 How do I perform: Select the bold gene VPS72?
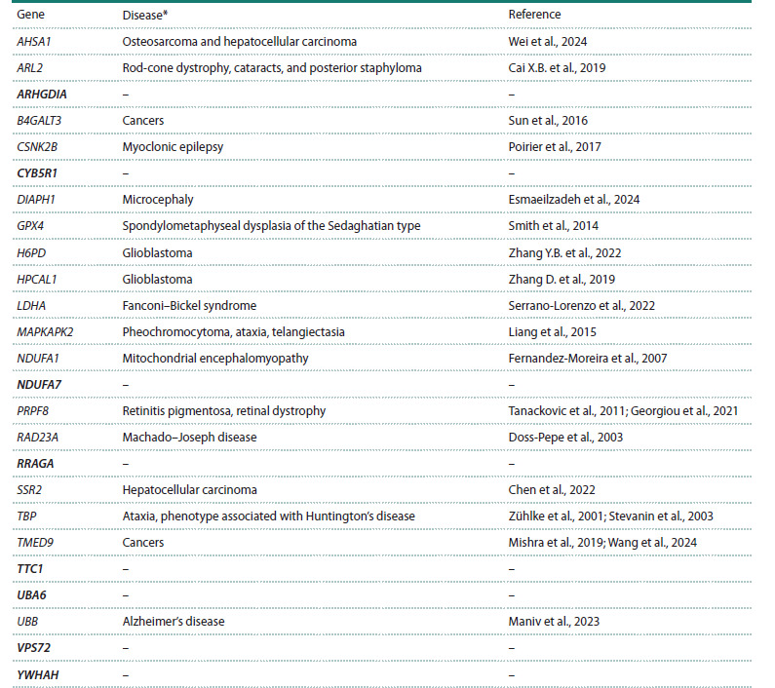pos(33,648)
